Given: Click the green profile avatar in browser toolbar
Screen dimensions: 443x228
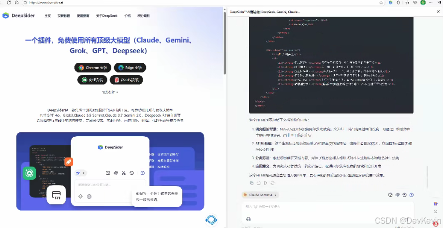Looking at the screenshot, I should [x=423, y=2].
